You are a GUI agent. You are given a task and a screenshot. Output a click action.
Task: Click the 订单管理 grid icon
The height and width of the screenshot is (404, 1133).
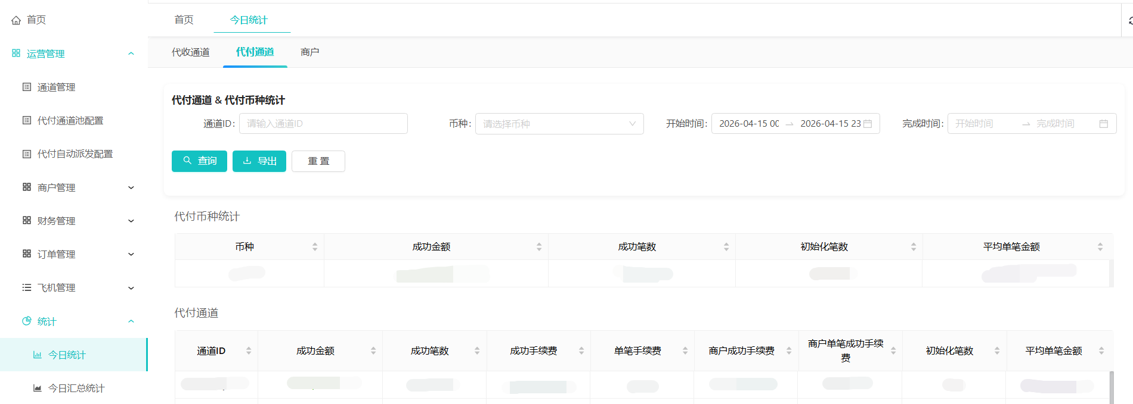[27, 253]
